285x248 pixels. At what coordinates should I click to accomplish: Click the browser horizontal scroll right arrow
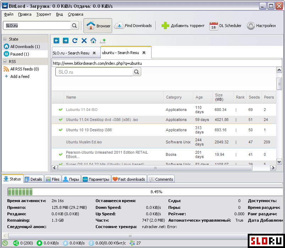[x=273, y=168]
